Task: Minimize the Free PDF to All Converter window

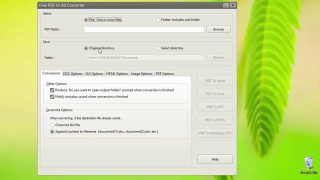Action: pos(225,5)
